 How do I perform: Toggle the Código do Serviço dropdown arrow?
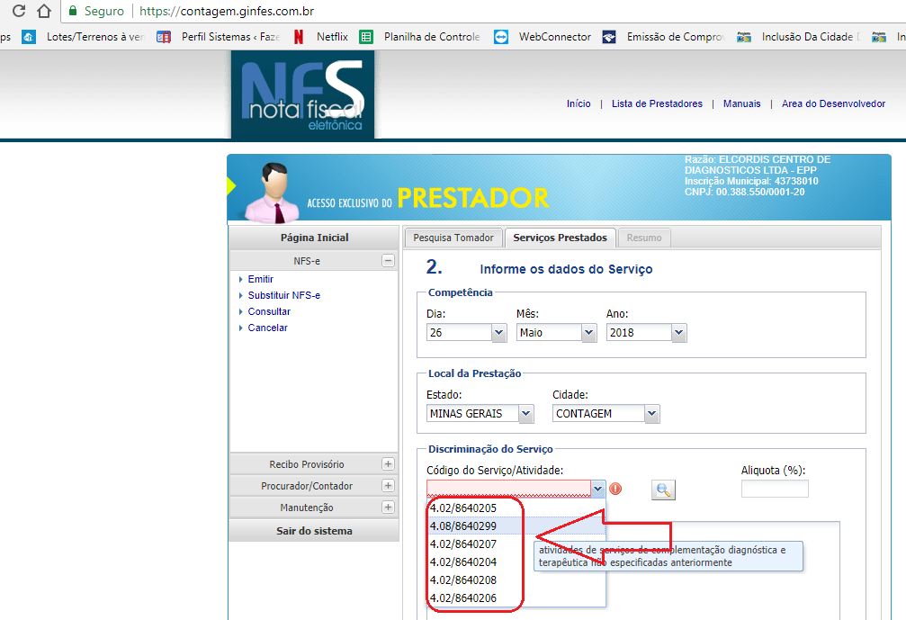coord(598,489)
